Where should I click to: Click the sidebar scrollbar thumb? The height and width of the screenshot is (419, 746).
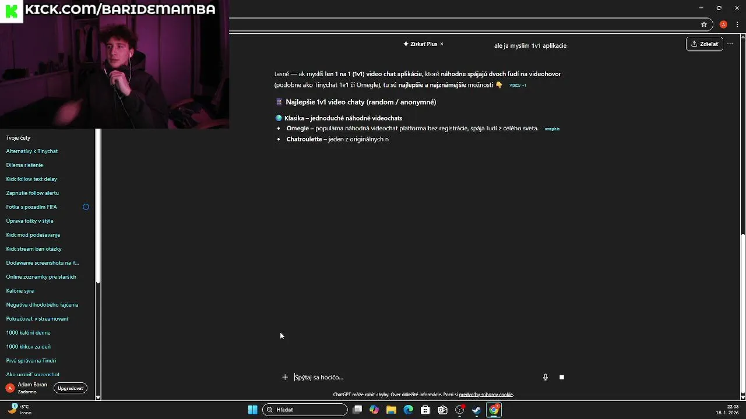[x=98, y=206]
